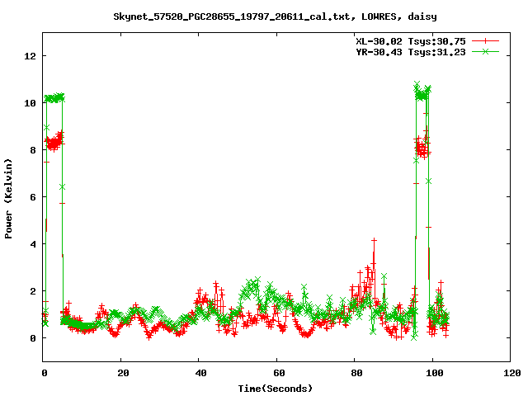Image resolution: width=528 pixels, height=396 pixels.
Task: Click the y-axis tick label 8
Action: [33, 150]
